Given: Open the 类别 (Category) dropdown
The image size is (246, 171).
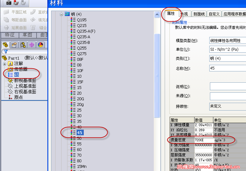Looking at the screenshot, I should (228, 58).
